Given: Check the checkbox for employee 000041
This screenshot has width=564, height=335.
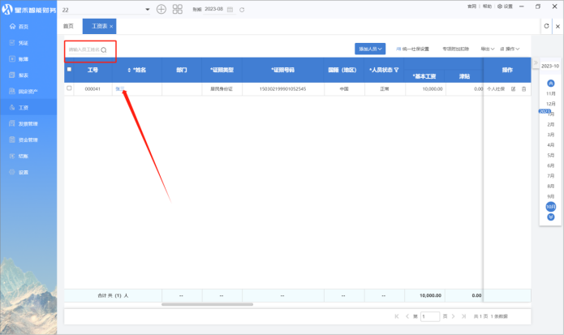Looking at the screenshot, I should (69, 88).
